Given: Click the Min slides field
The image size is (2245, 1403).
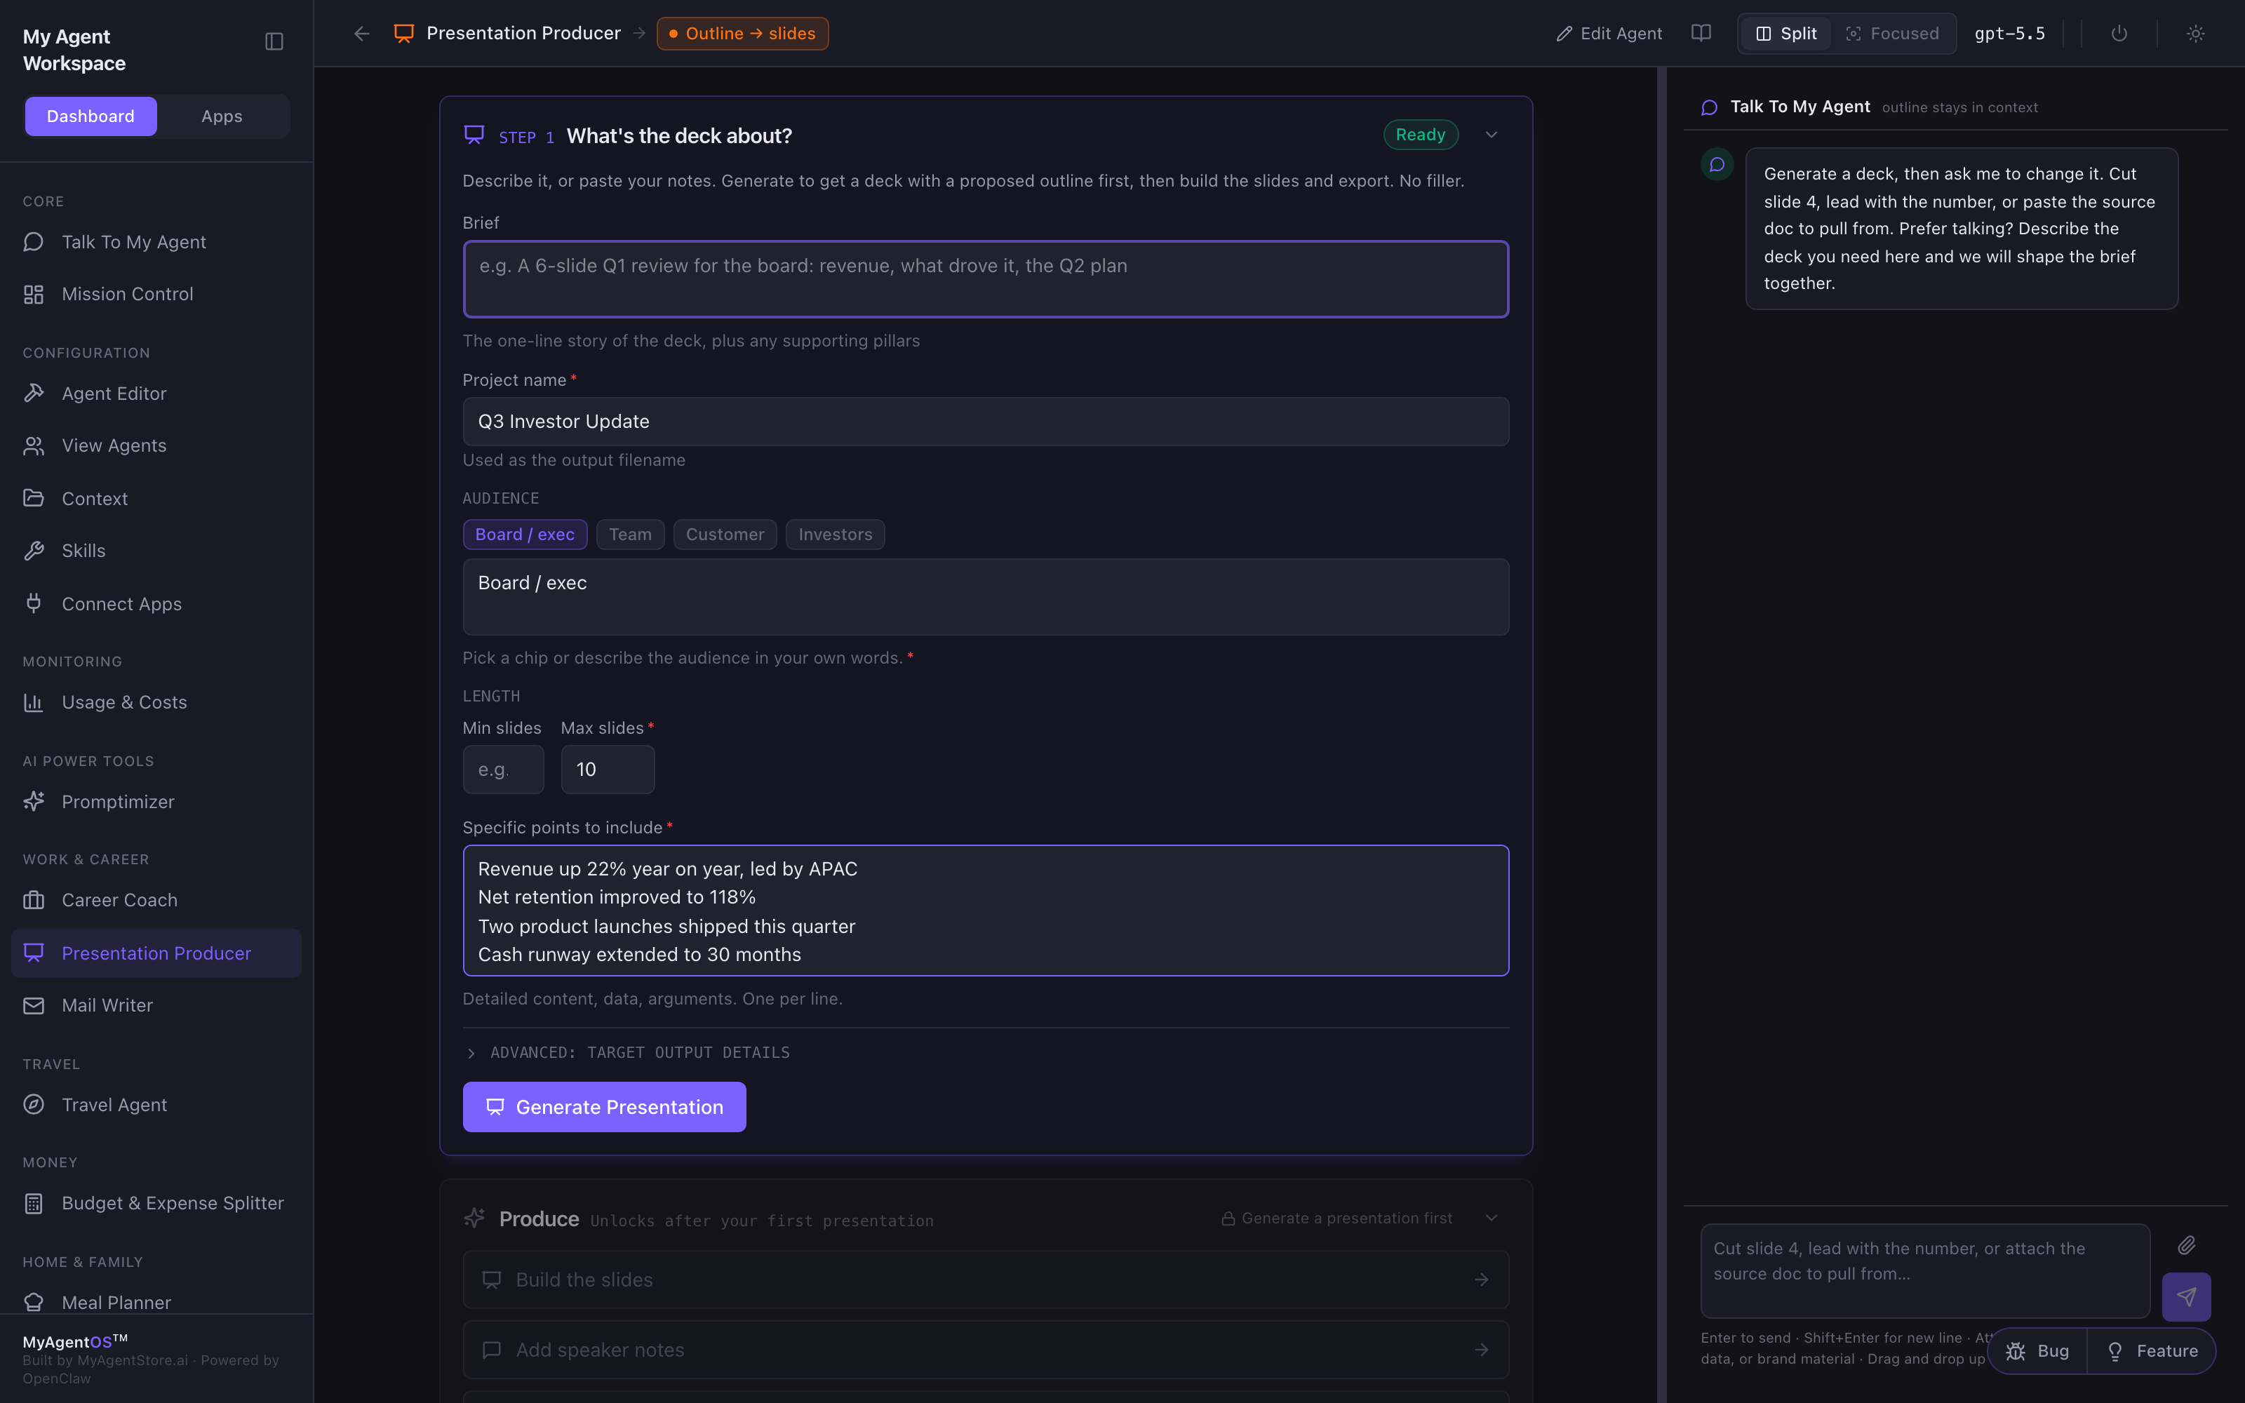Looking at the screenshot, I should [x=503, y=770].
